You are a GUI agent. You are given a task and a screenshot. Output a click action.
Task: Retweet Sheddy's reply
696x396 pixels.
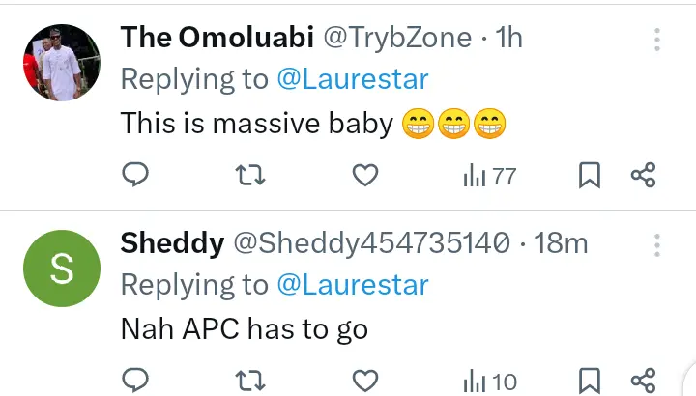coord(250,379)
